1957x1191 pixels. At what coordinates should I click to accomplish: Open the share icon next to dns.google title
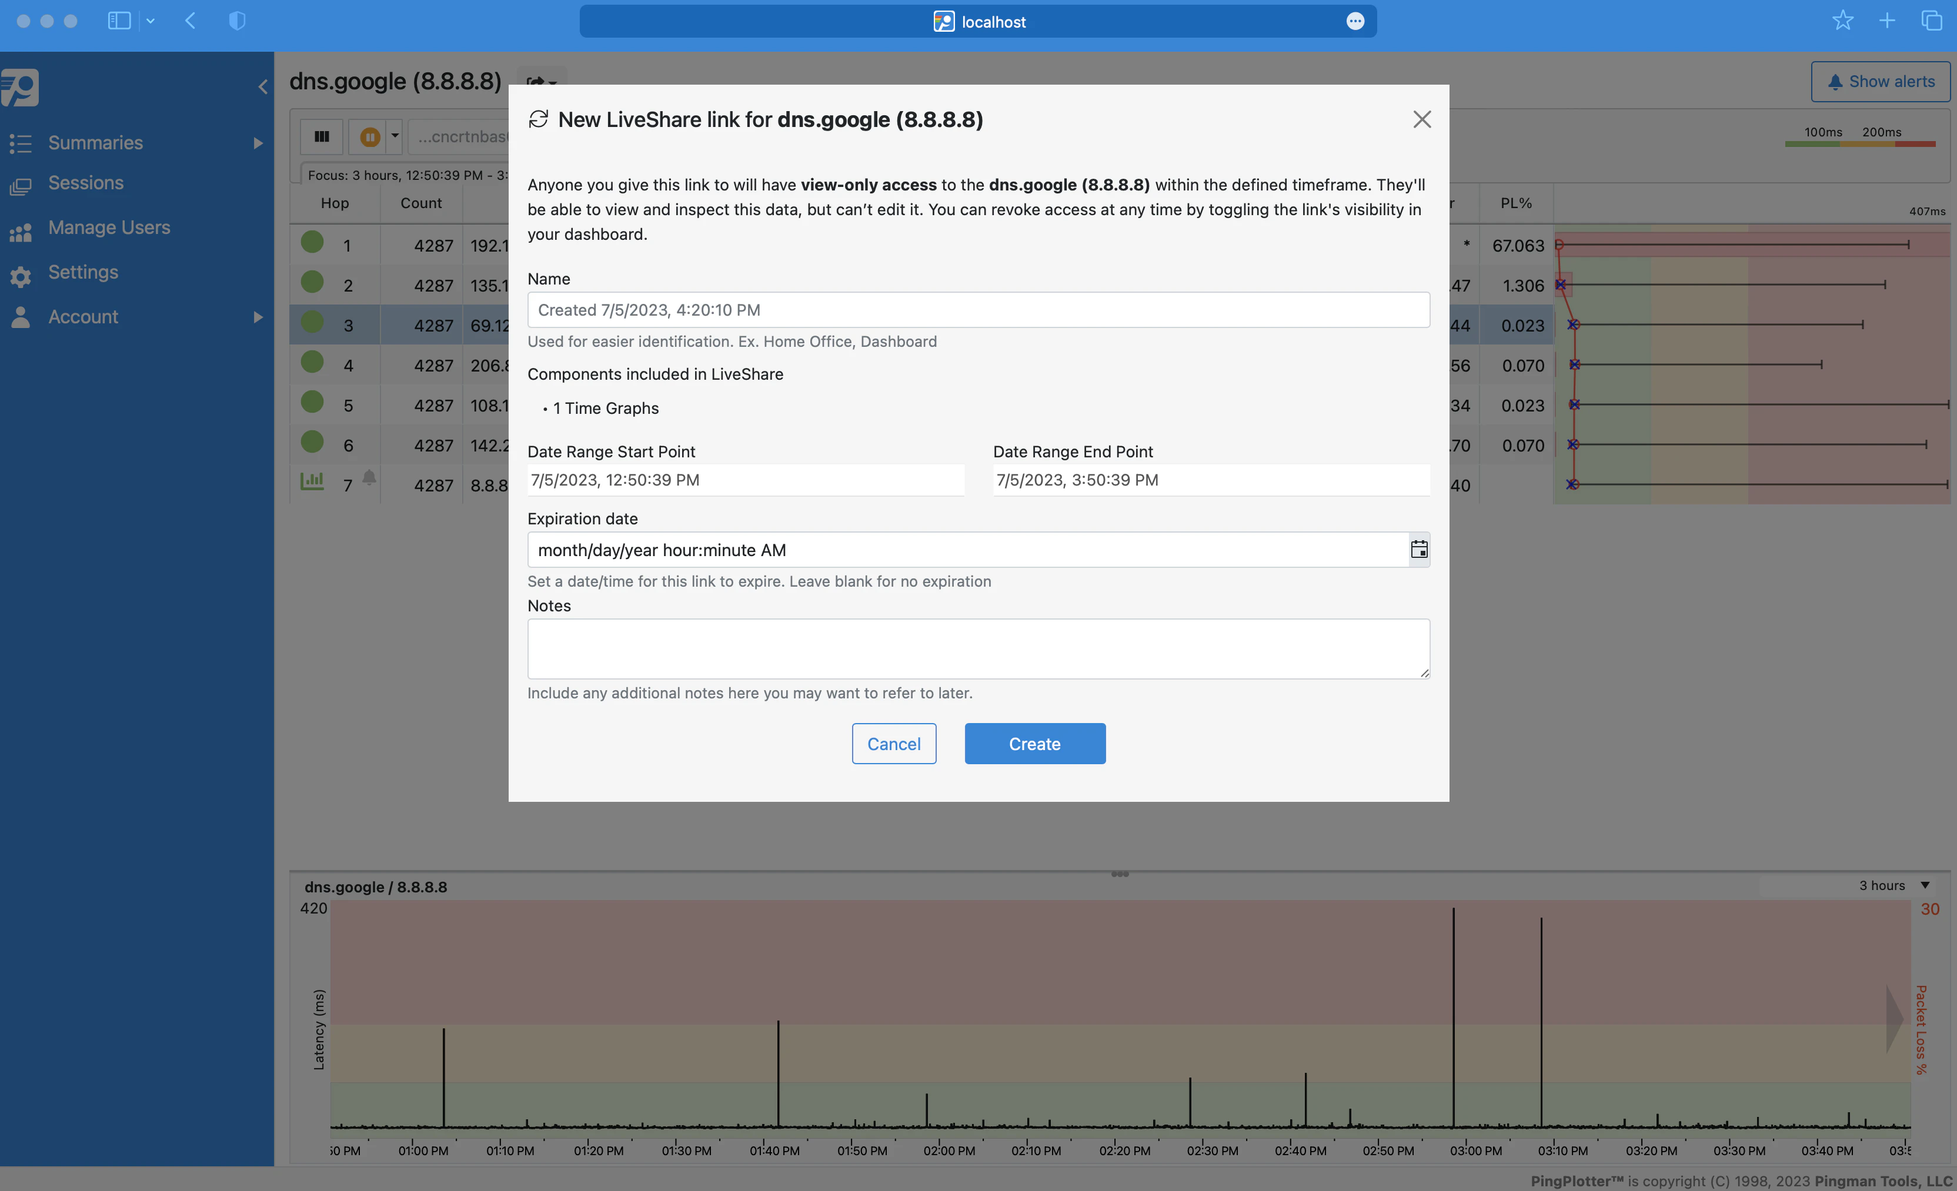[x=542, y=82]
